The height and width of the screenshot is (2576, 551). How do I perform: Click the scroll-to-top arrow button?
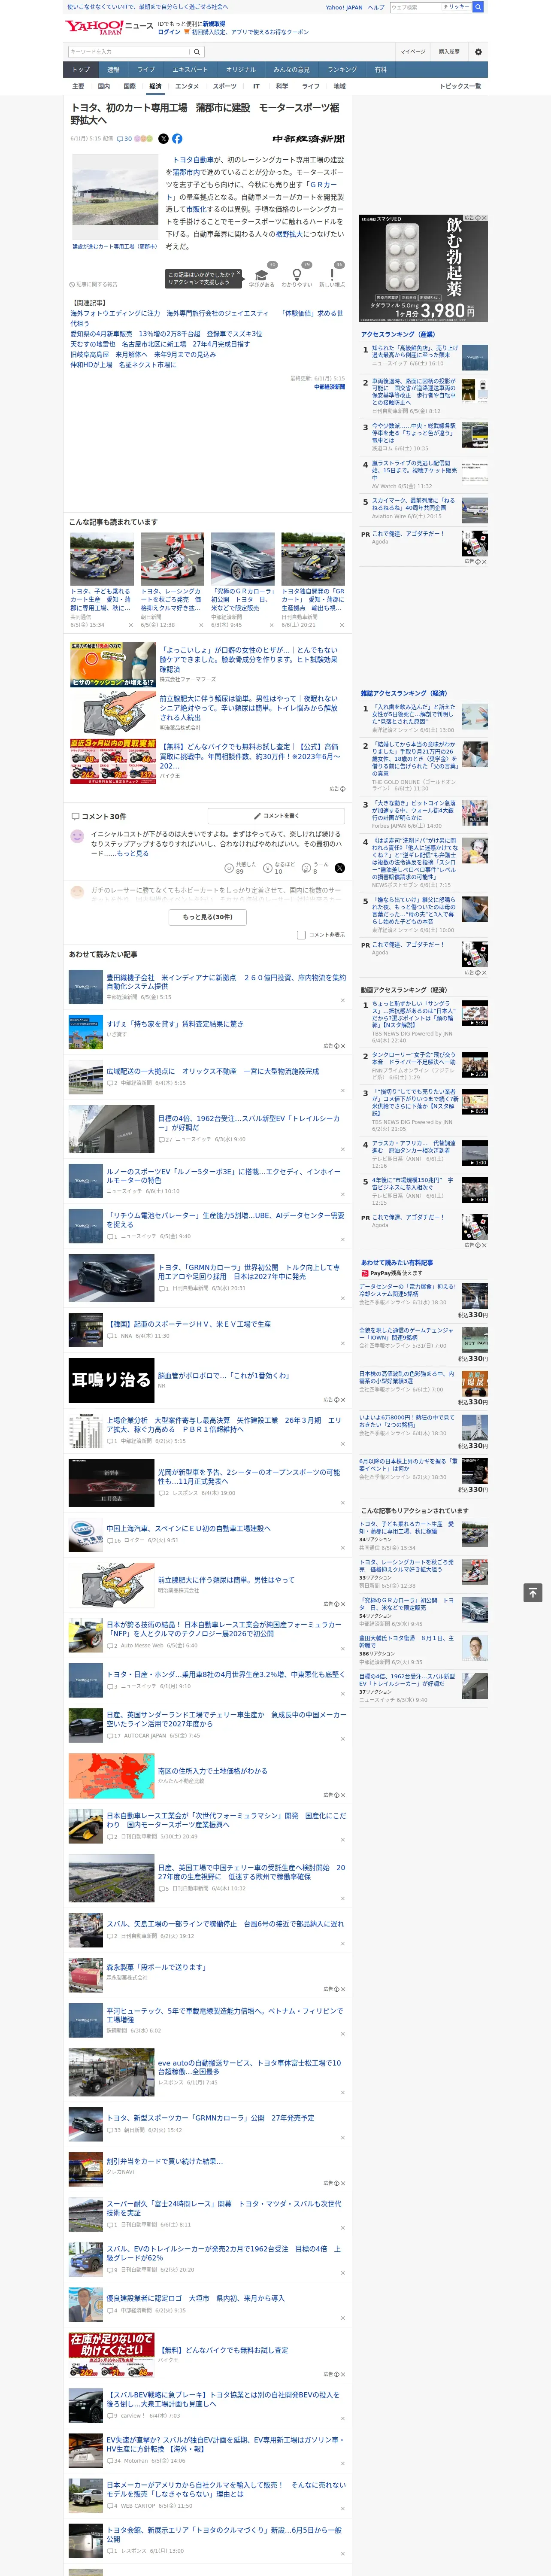pos(533,1592)
